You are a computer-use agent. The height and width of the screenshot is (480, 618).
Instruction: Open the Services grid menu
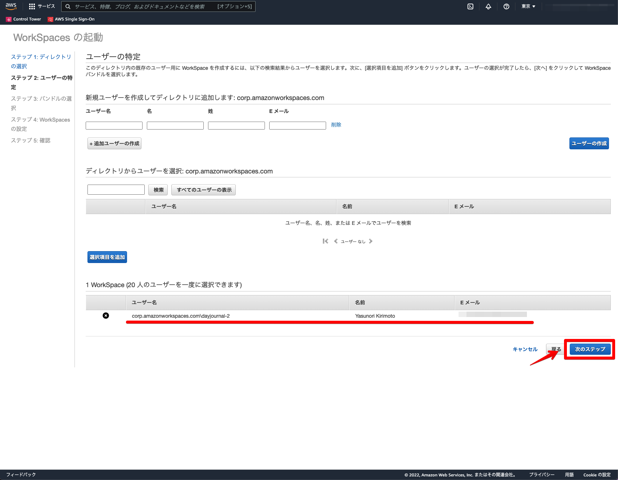(42, 6)
